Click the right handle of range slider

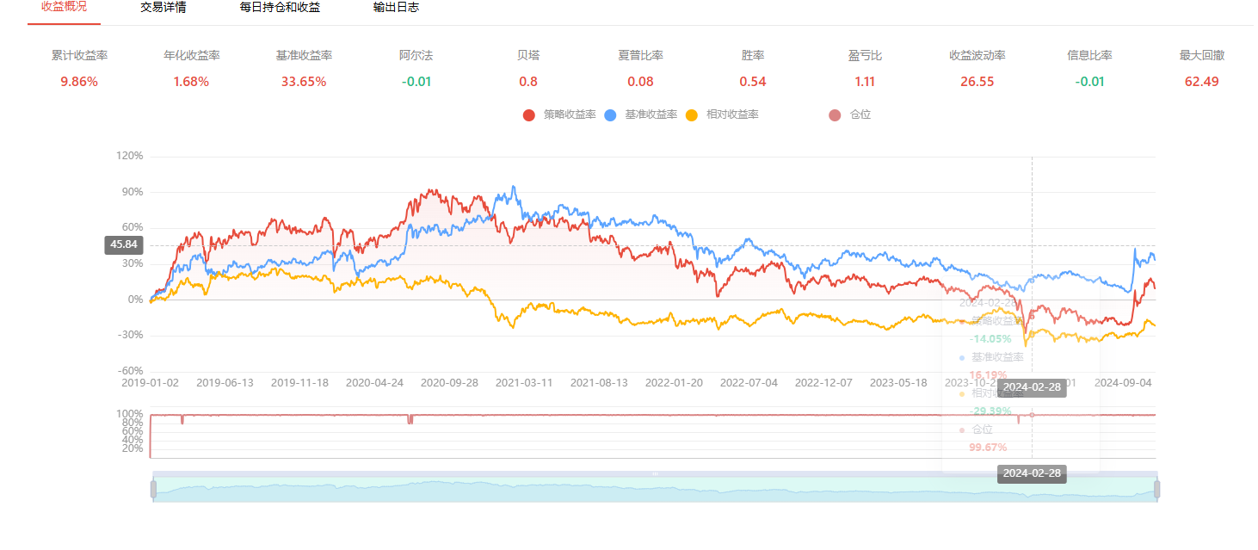coord(1156,489)
